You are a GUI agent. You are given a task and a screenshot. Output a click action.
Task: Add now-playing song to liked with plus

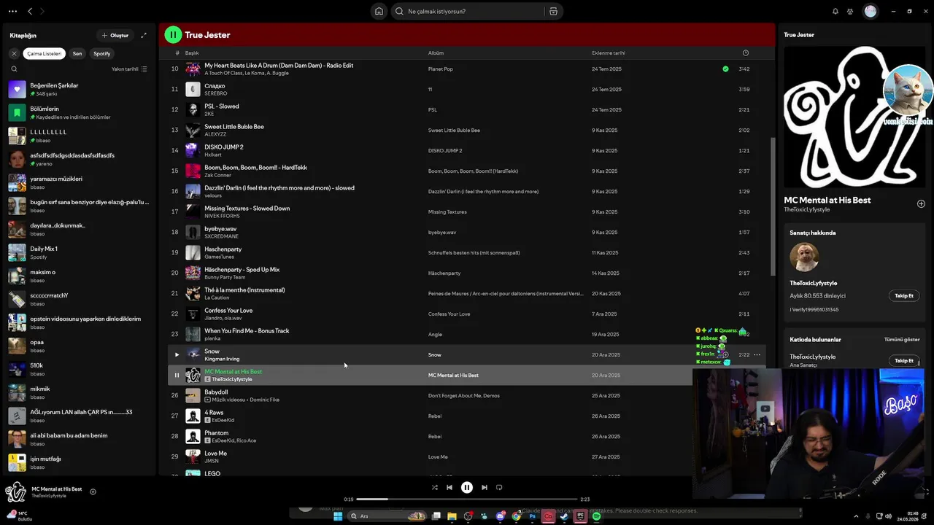[x=93, y=492]
